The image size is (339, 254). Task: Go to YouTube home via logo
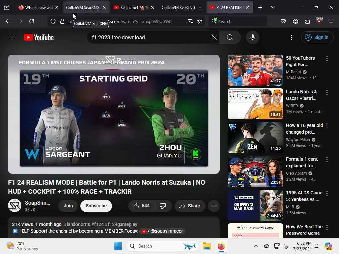(x=39, y=37)
